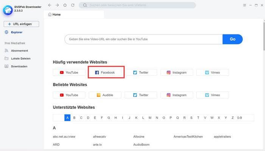The width and height of the screenshot is (265, 151).
Task: Open Audible under Beliebte Websites
Action: 105,95
